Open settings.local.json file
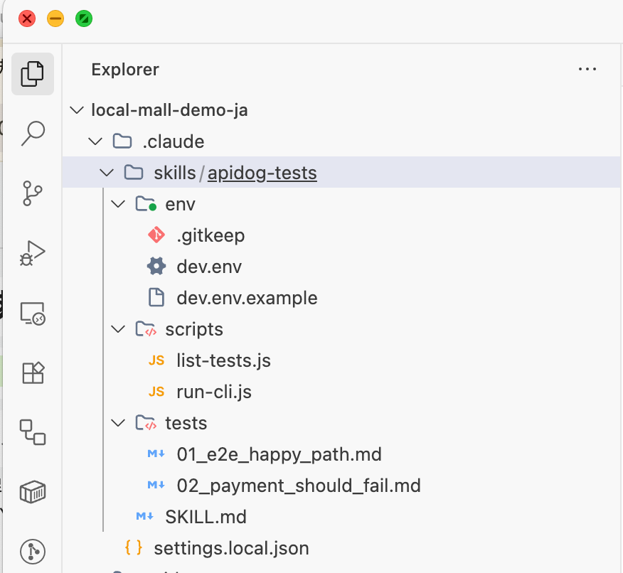Image resolution: width=623 pixels, height=573 pixels. pos(232,548)
